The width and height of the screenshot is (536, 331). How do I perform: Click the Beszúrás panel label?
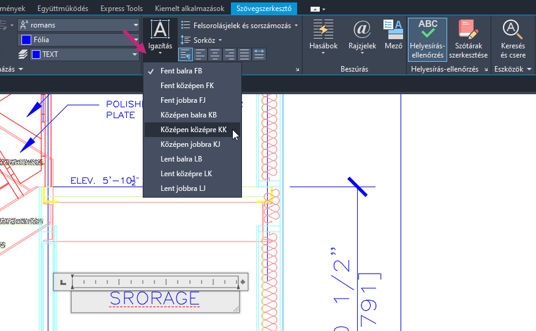[x=354, y=69]
